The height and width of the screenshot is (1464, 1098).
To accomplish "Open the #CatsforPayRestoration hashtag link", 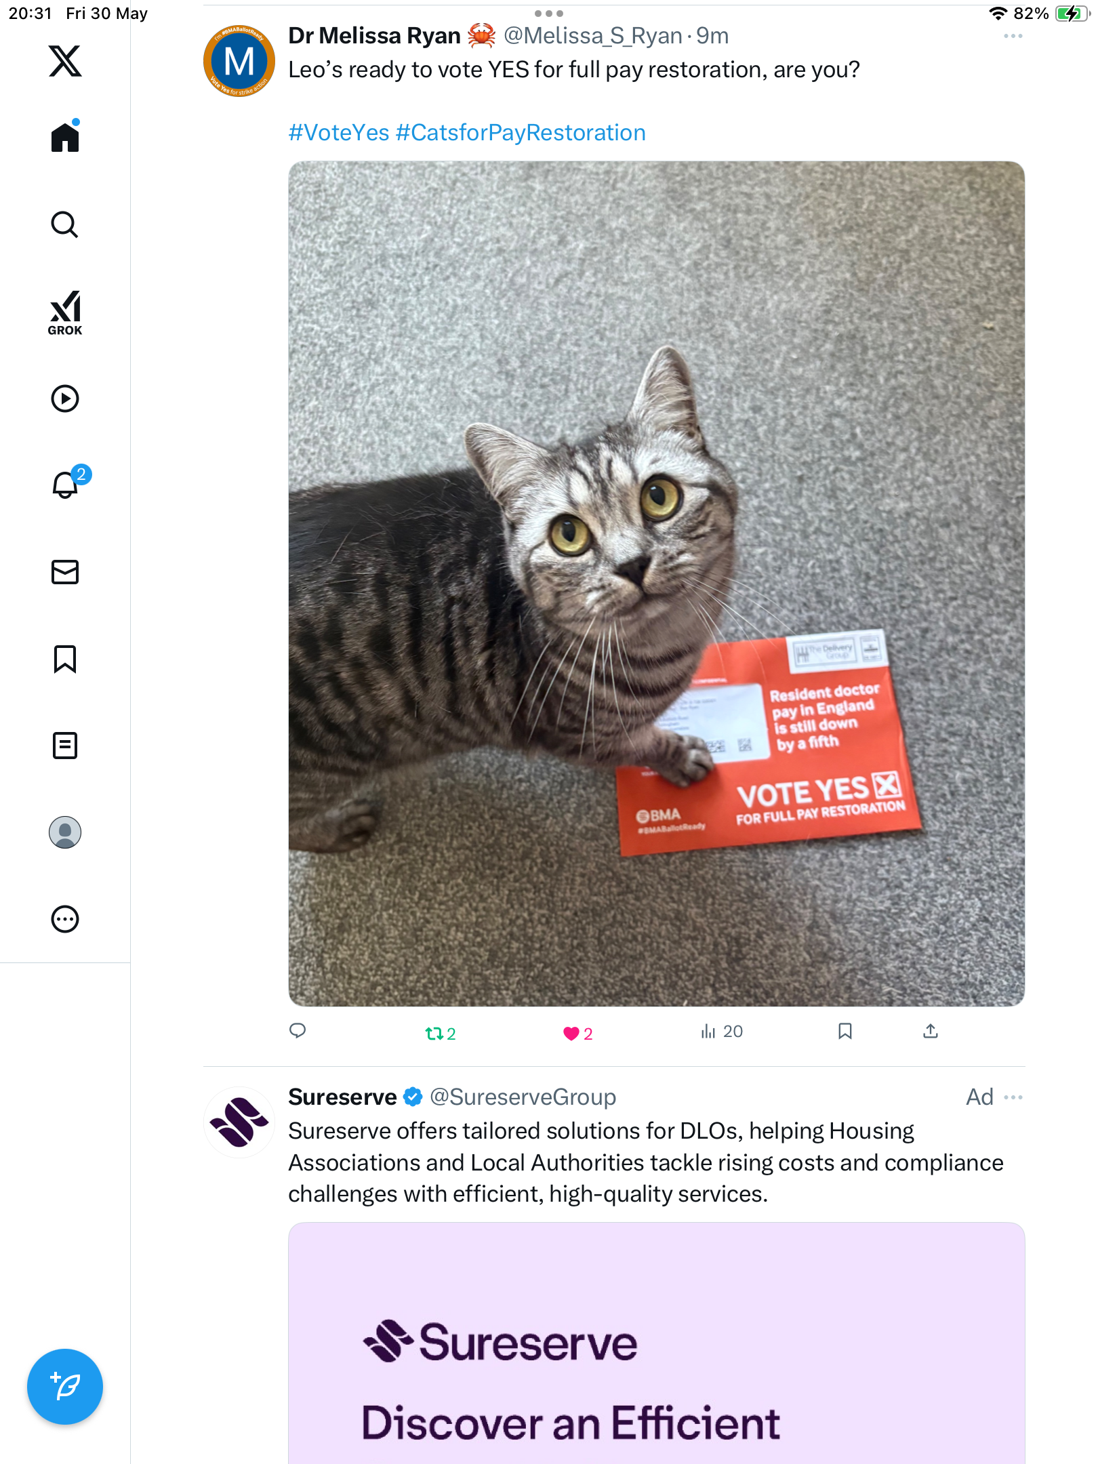I will click(x=521, y=133).
